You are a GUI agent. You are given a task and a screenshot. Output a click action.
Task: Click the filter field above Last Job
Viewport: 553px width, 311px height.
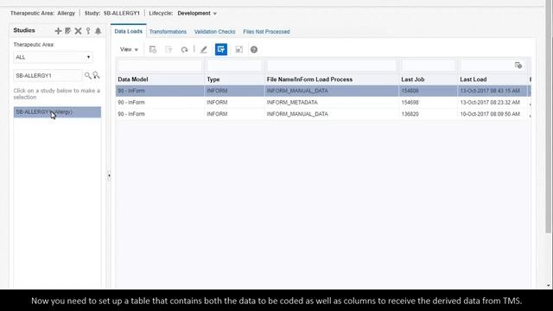(x=429, y=66)
